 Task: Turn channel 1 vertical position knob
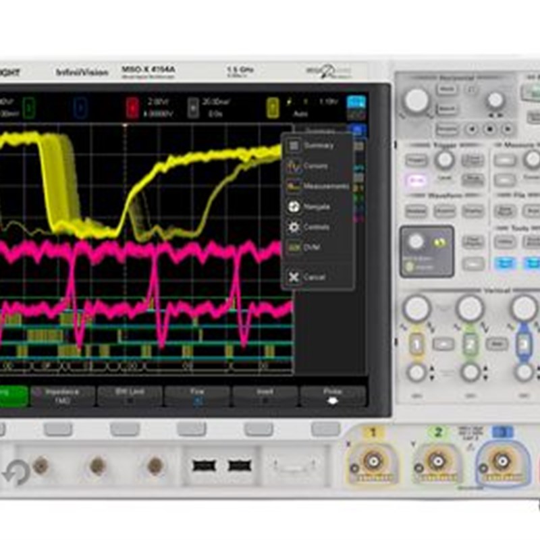(416, 373)
